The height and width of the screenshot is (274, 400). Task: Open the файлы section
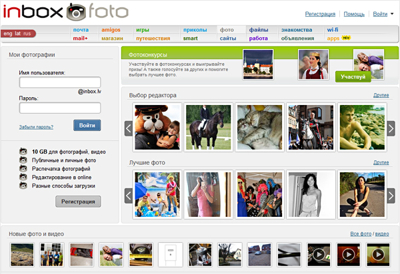[259, 30]
